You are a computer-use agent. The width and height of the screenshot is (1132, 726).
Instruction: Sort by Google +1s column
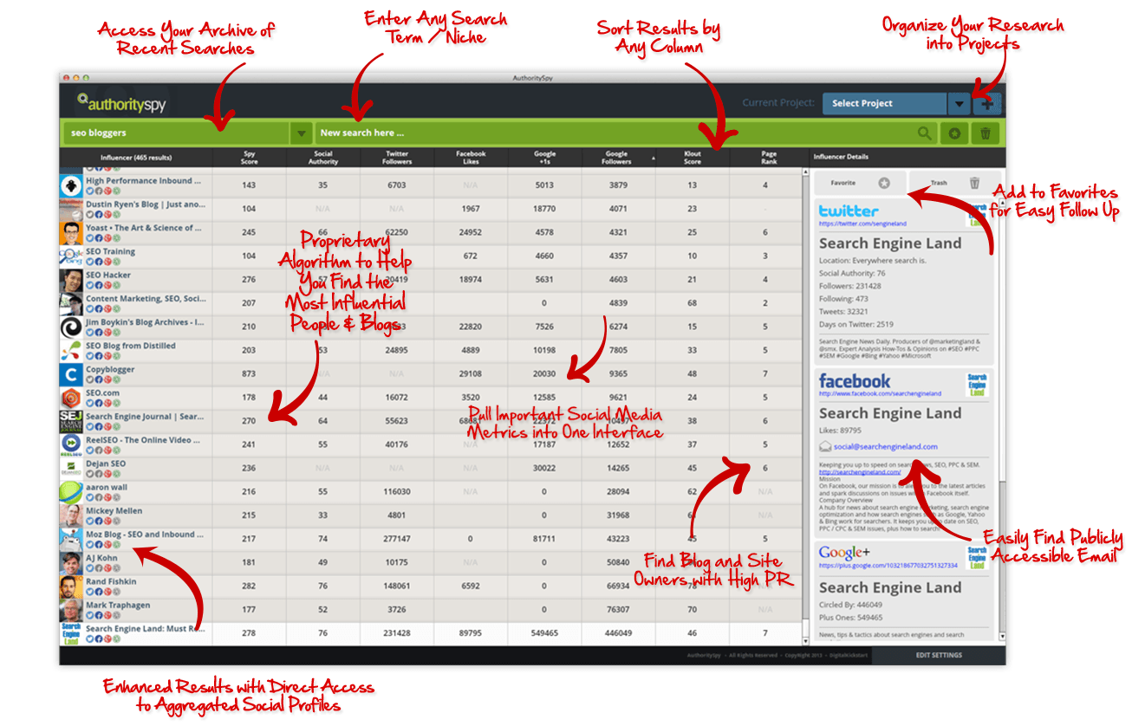(x=544, y=158)
